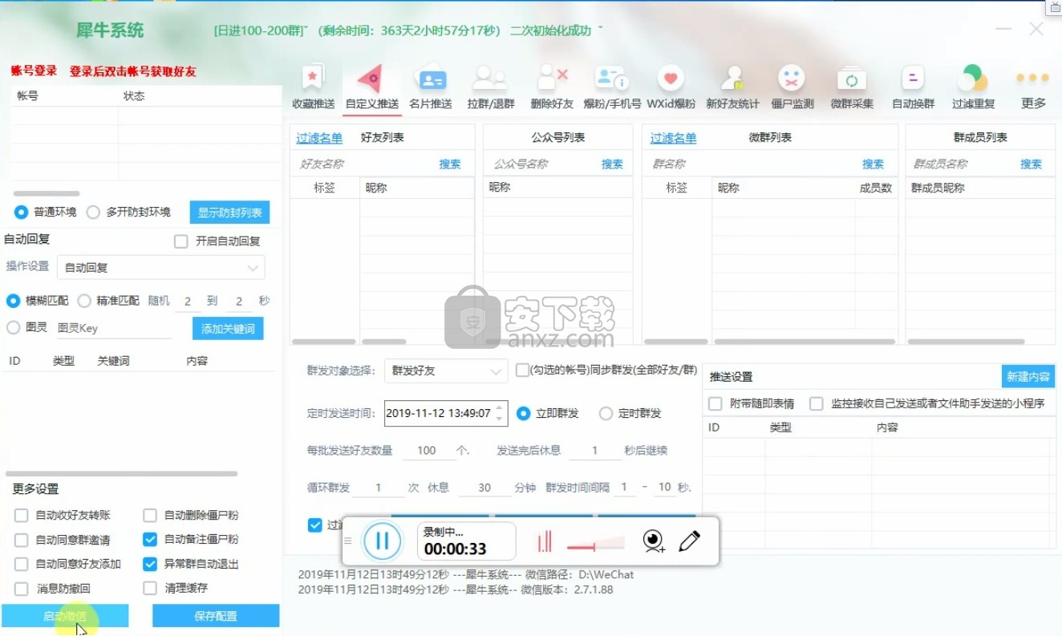The image size is (1062, 636).
Task: Open the 自动换群 tool
Action: (913, 87)
